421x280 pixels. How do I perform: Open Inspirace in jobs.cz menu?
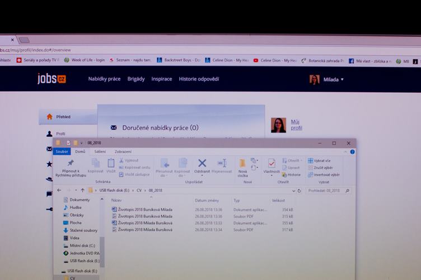click(x=162, y=79)
